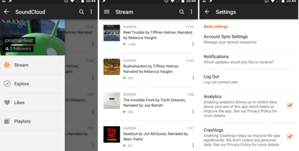
Task: Tap the Wi-Fi status icon on Settings screen
Action: coord(272,1)
